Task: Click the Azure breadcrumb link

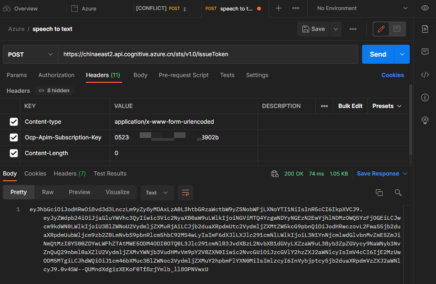Action: pyautogui.click(x=16, y=29)
